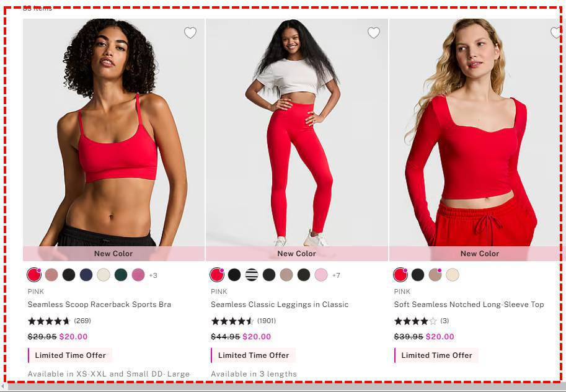Select light pink swatch for Classic Leggings
The height and width of the screenshot is (392, 566).
(321, 275)
